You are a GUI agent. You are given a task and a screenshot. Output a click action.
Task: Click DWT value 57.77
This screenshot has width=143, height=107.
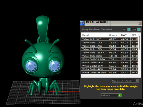124,73
